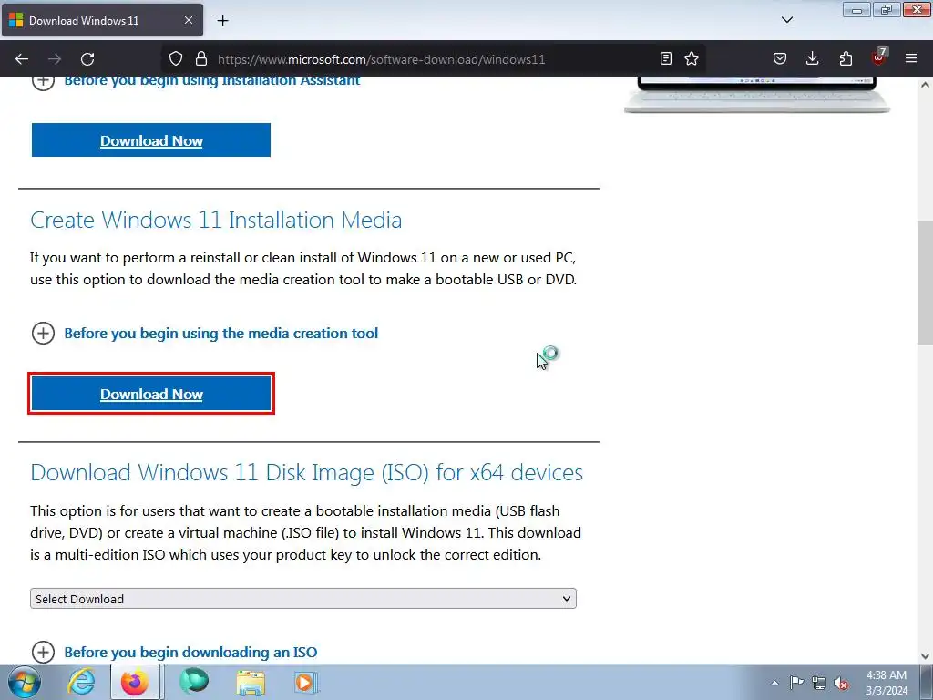Toggle reader view icon
933x700 pixels.
coord(666,58)
